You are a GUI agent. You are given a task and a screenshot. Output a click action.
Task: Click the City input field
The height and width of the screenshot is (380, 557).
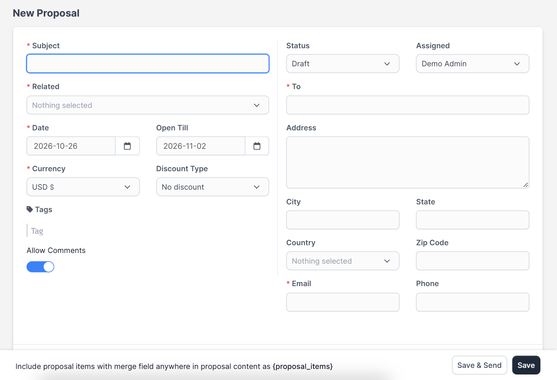pyautogui.click(x=343, y=220)
